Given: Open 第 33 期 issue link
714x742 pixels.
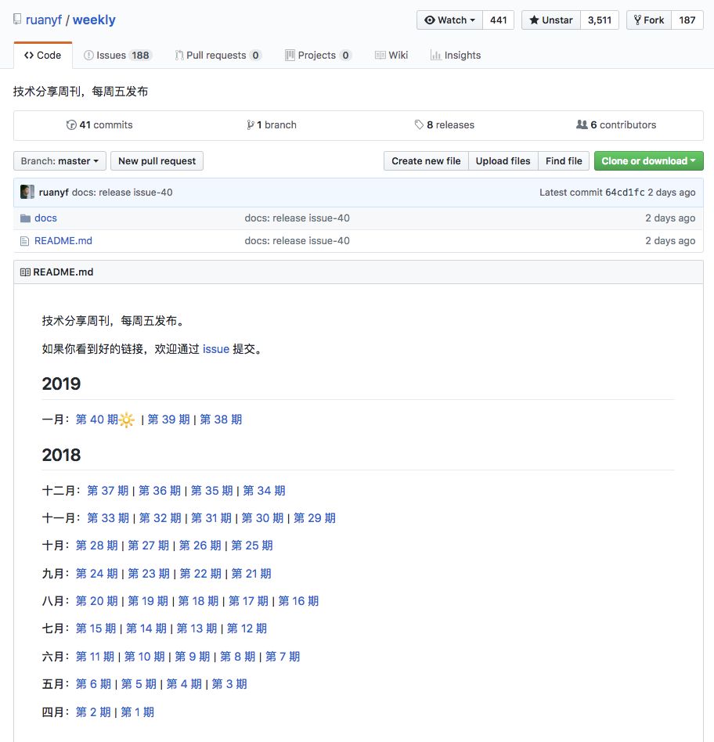Looking at the screenshot, I should [108, 518].
